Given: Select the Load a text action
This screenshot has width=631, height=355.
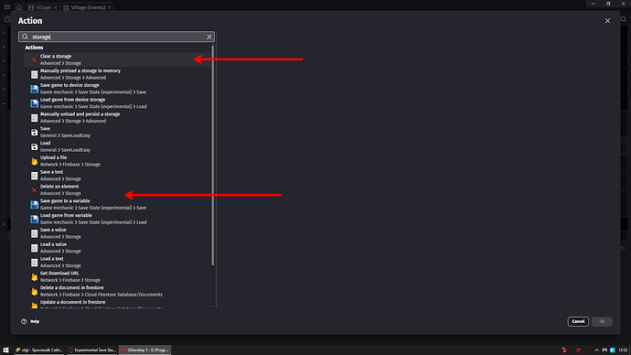Looking at the screenshot, I should (117, 262).
